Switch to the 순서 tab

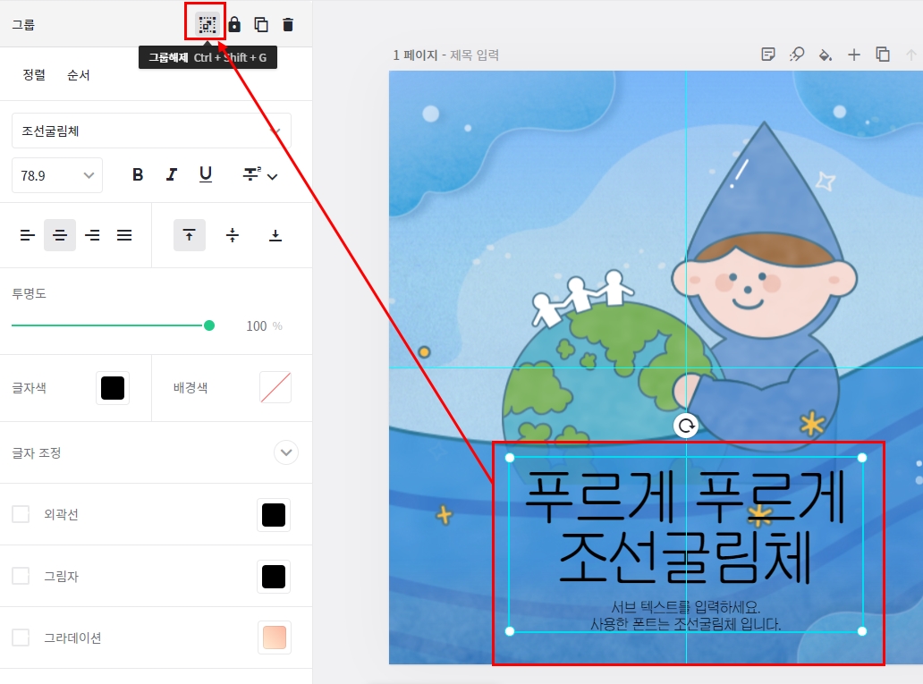78,74
